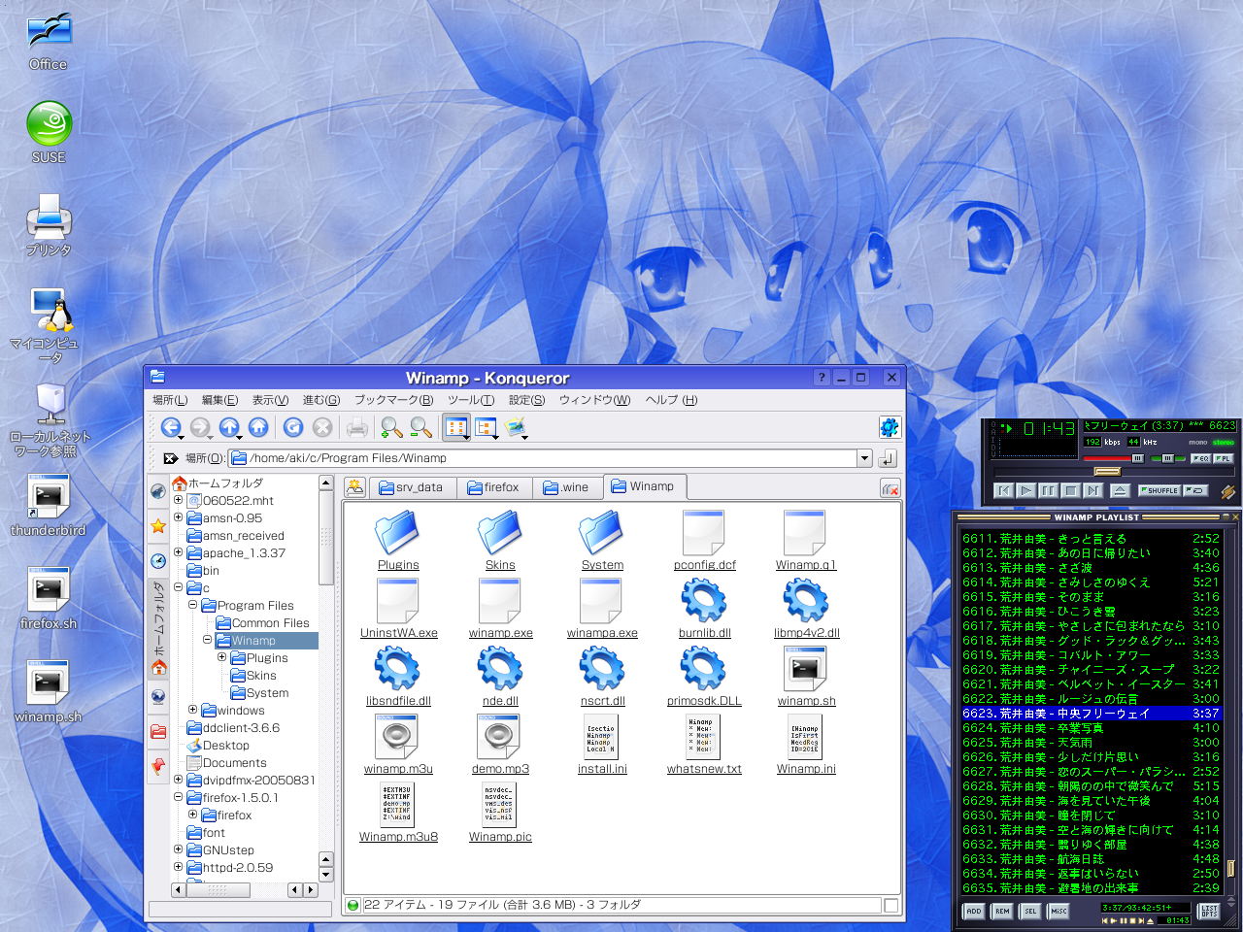The width and height of the screenshot is (1243, 932).
Task: Switch to Tree View in Konqueror toolbar
Action: pyautogui.click(x=486, y=427)
